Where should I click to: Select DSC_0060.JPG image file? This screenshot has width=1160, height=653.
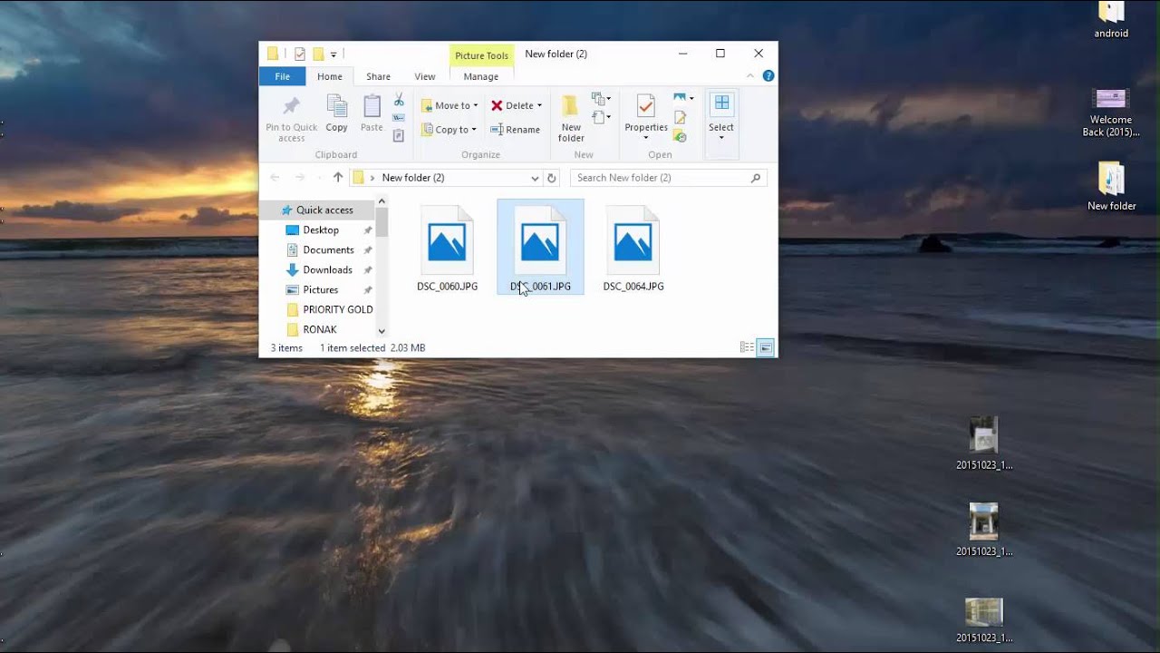click(x=447, y=249)
